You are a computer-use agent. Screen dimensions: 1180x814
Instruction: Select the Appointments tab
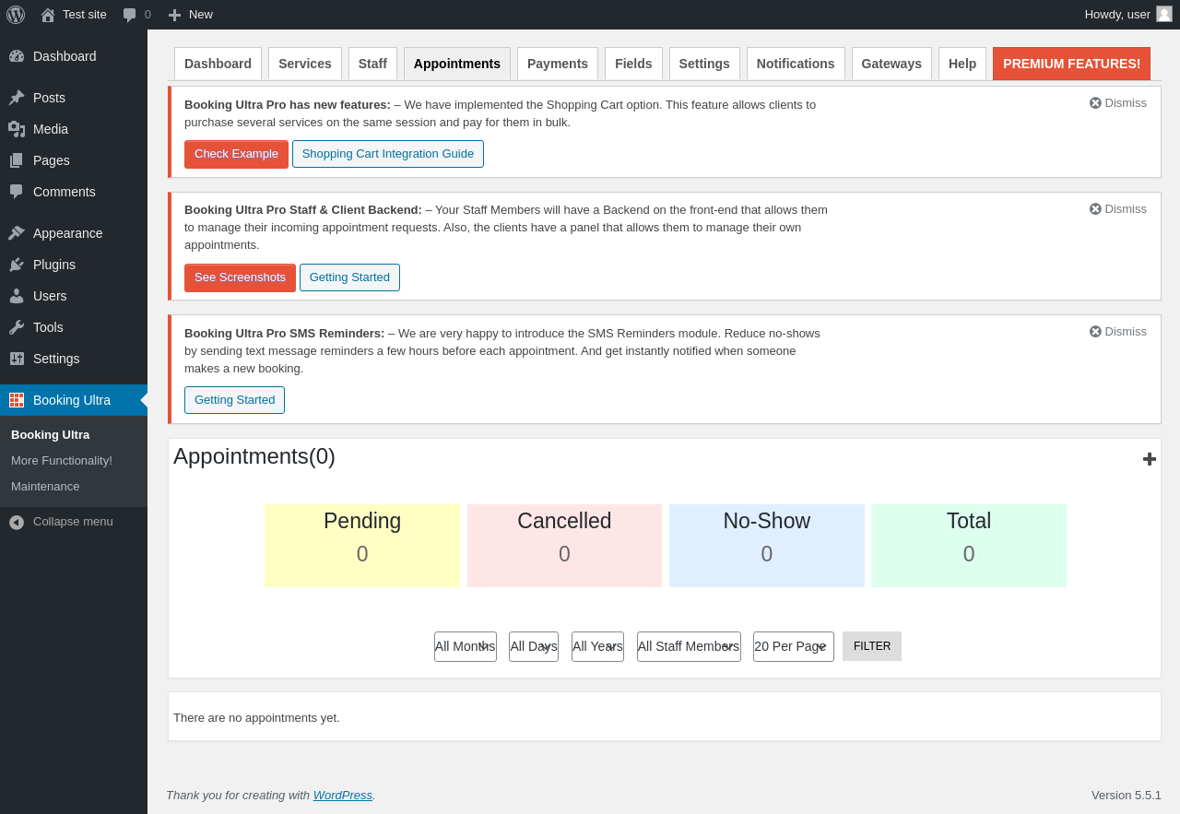[x=457, y=64]
